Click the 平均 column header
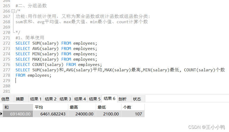 pos(51,107)
